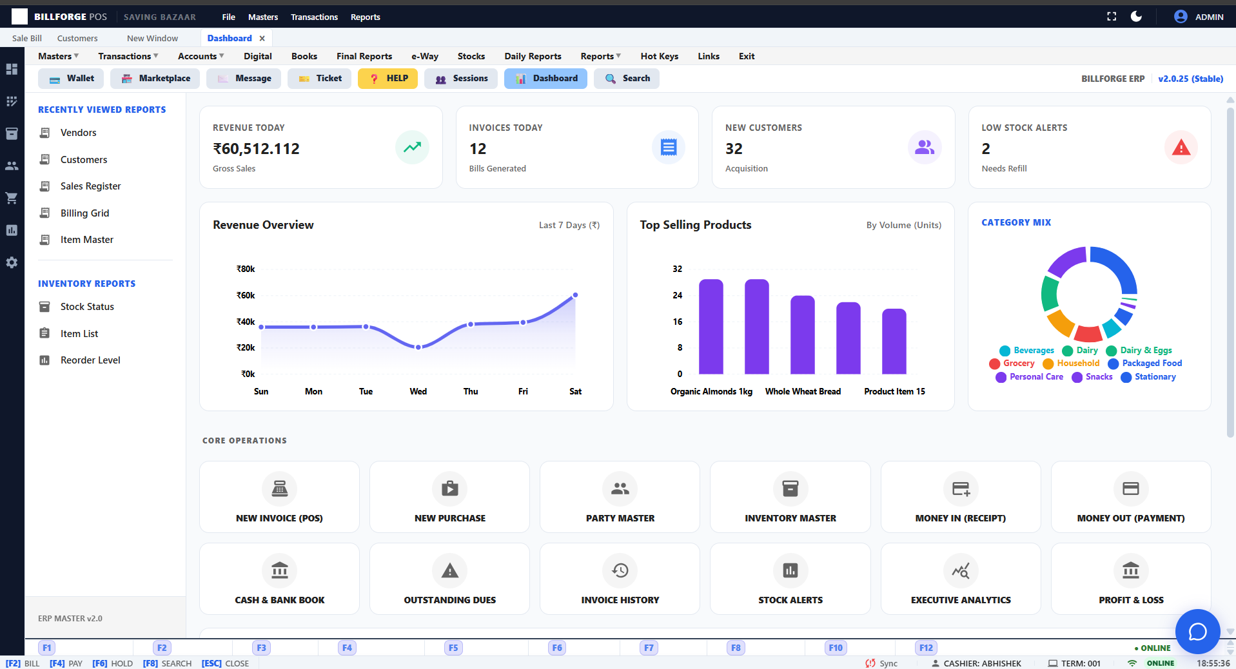Switch to the Customers tab
Image resolution: width=1236 pixels, height=669 pixels.
(x=77, y=38)
